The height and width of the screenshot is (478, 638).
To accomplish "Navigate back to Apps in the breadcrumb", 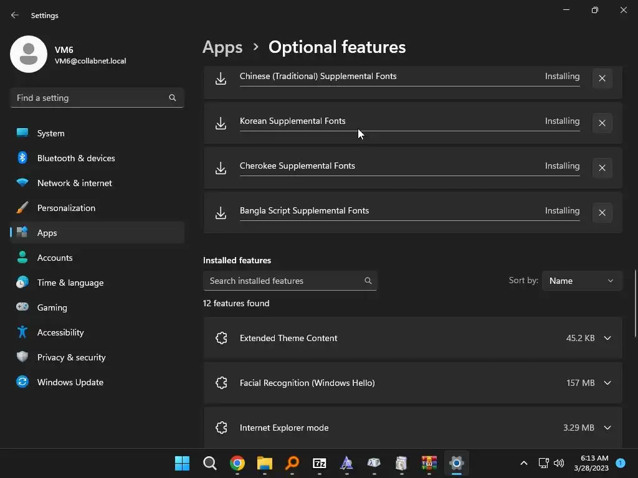I will 222,47.
